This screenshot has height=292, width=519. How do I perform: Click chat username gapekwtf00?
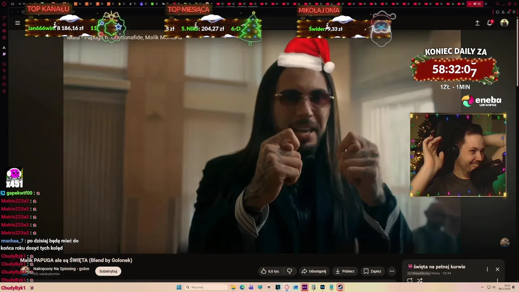pos(19,193)
